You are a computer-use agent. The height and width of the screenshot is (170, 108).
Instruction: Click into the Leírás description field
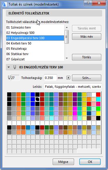tap(73, 87)
